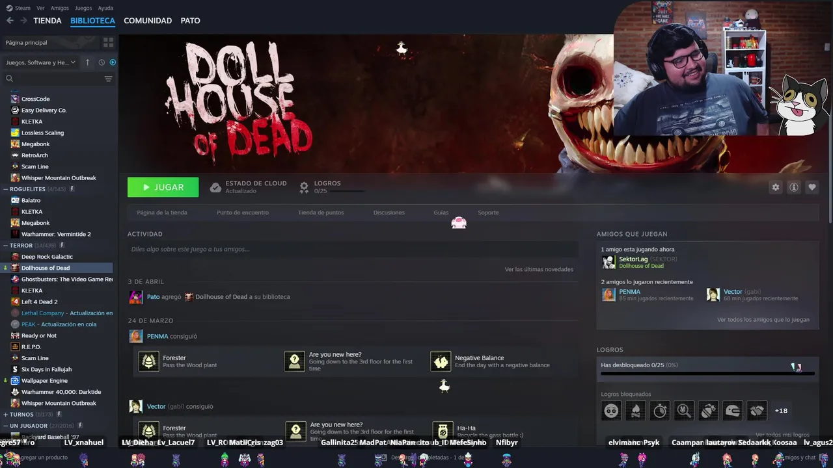Click Ver las últimas novedades

[539, 269]
